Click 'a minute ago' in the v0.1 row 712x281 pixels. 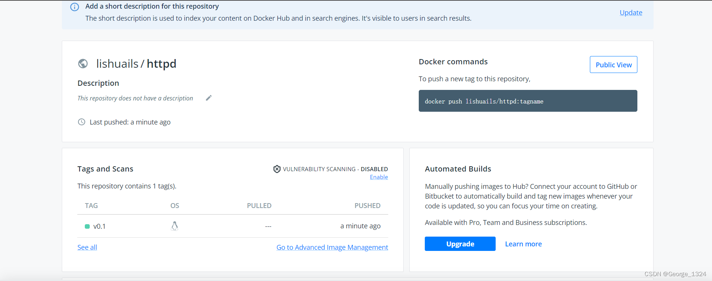[x=360, y=226]
